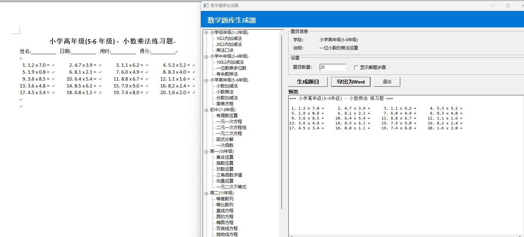Select 一元一次方程 in the tree
The width and height of the screenshot is (524, 237).
click(x=229, y=122)
